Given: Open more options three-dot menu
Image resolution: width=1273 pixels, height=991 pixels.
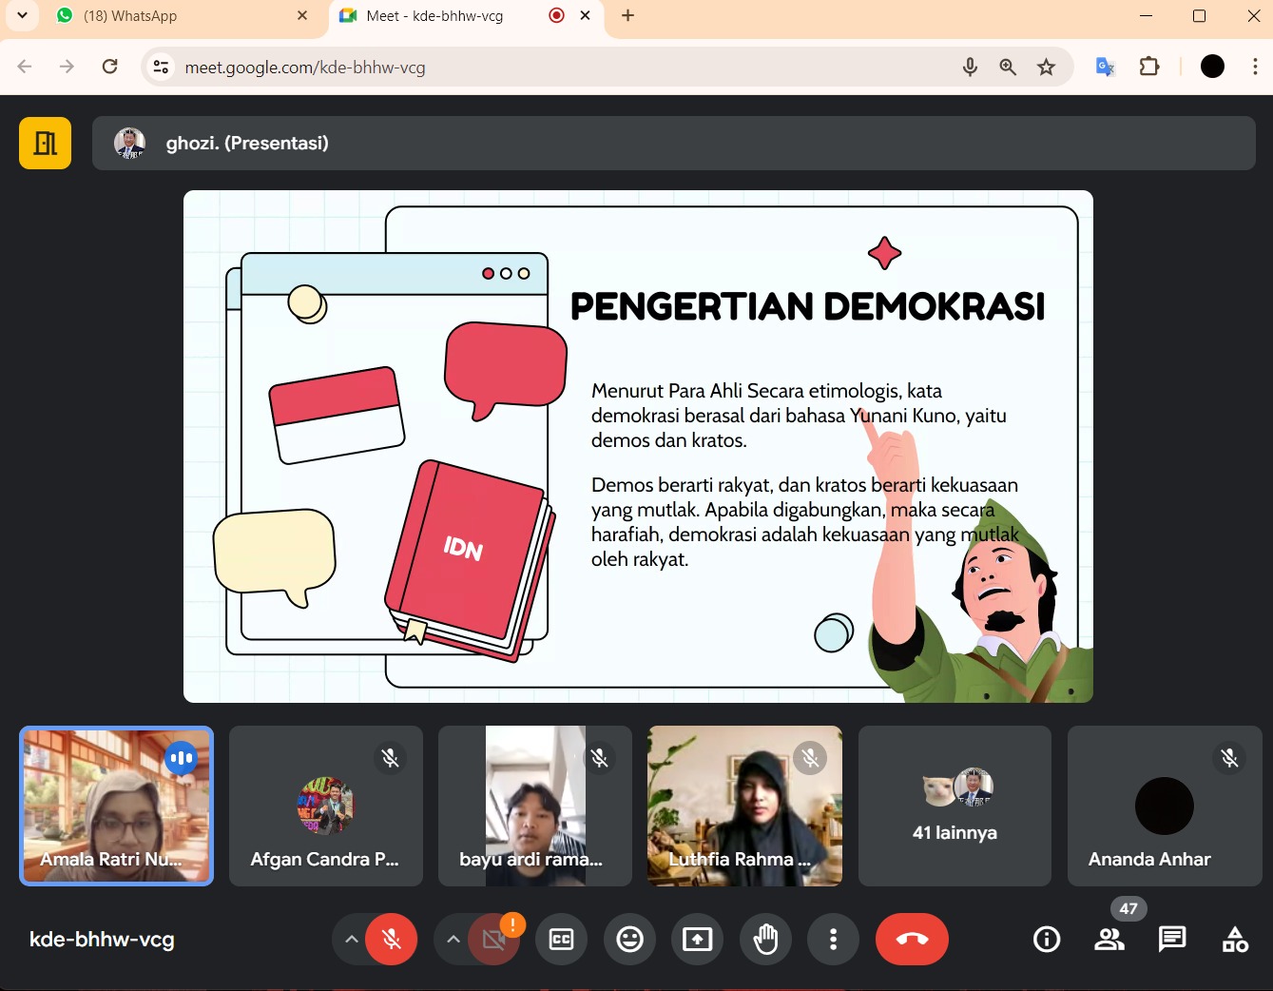Looking at the screenshot, I should 833,940.
